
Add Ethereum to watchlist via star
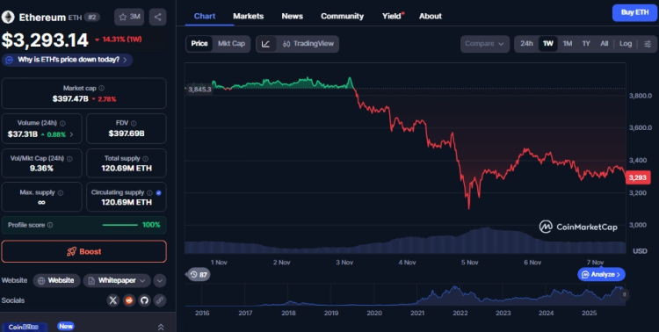(x=129, y=17)
